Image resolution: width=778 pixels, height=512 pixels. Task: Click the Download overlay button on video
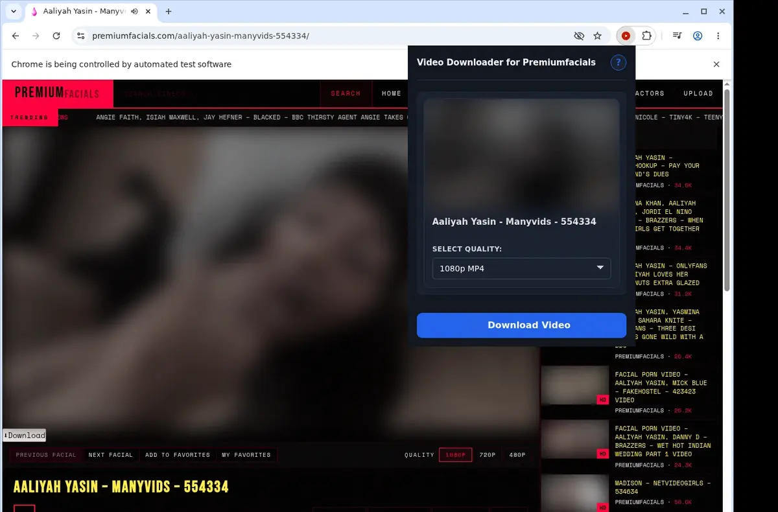tap(25, 436)
